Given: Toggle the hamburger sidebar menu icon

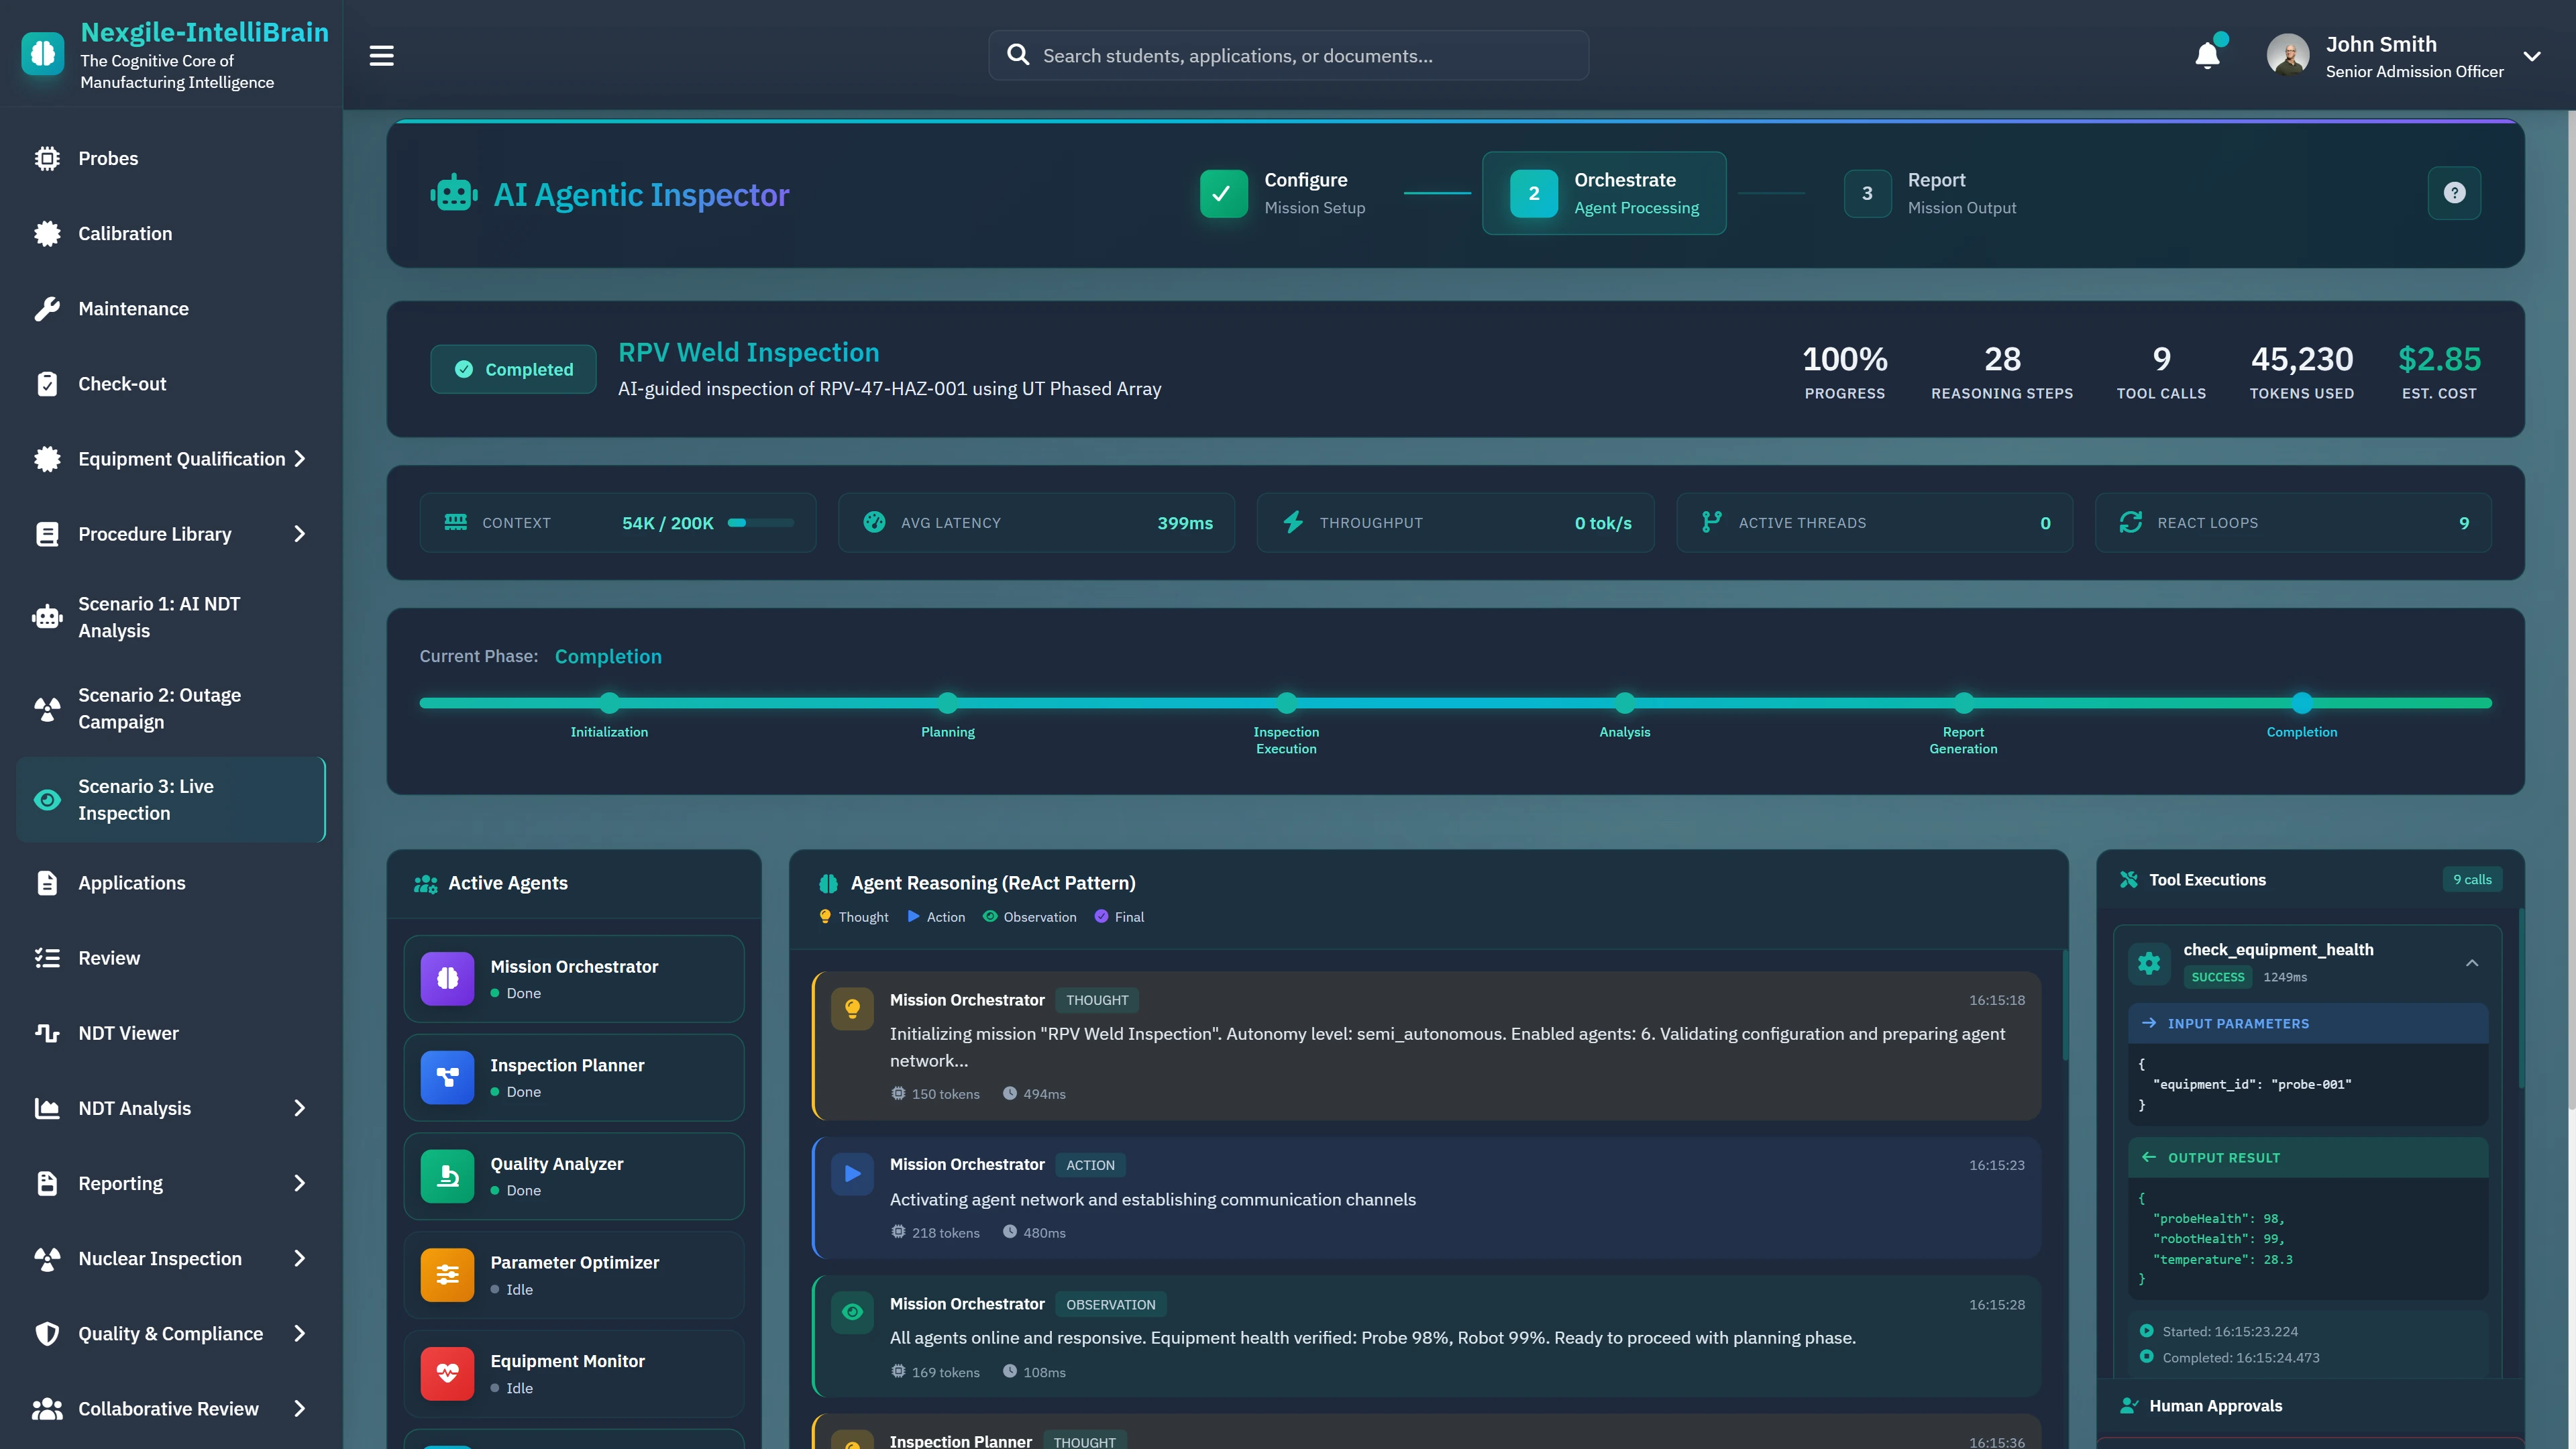Looking at the screenshot, I should pyautogui.click(x=381, y=55).
